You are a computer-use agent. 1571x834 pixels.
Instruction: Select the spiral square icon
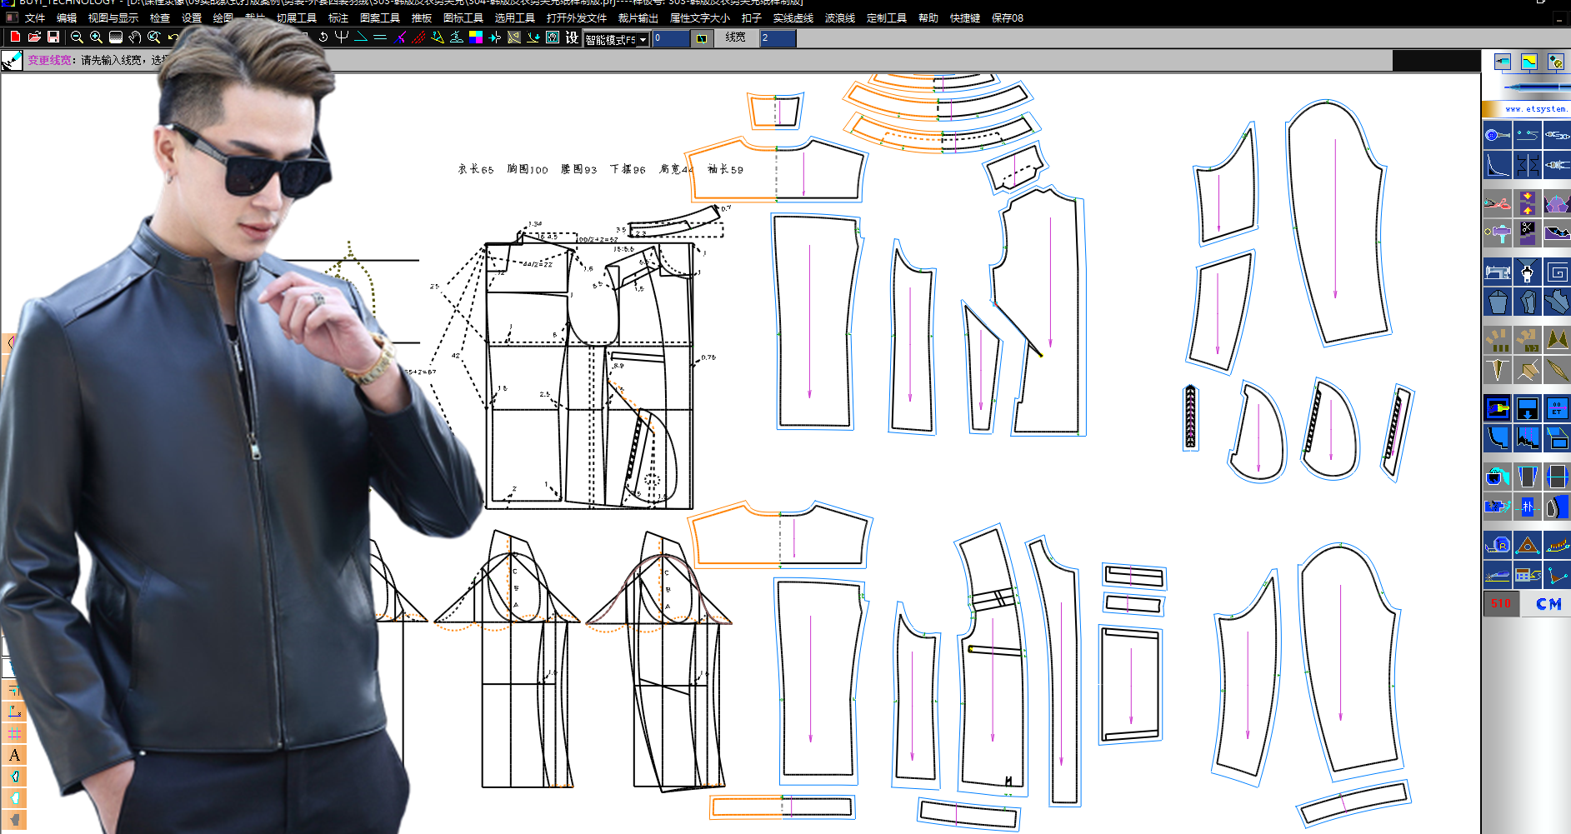tap(1557, 272)
